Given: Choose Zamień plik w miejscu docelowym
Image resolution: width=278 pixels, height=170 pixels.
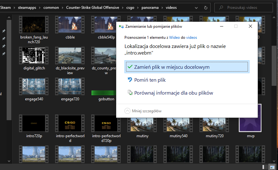Looking at the screenshot, I should [187, 67].
